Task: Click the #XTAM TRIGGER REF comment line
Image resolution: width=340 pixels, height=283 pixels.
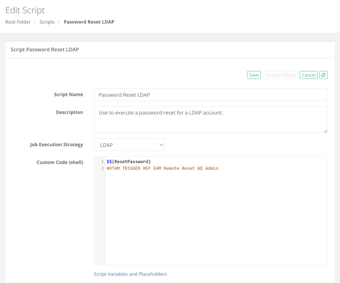Action: (x=162, y=168)
